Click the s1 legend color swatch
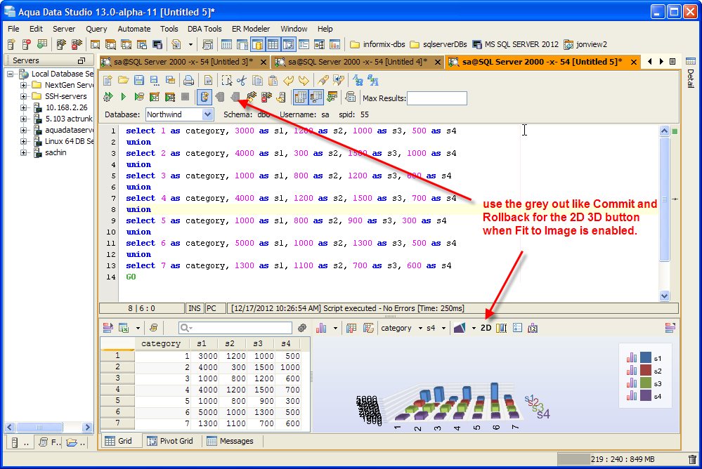This screenshot has width=702, height=469. coord(646,358)
